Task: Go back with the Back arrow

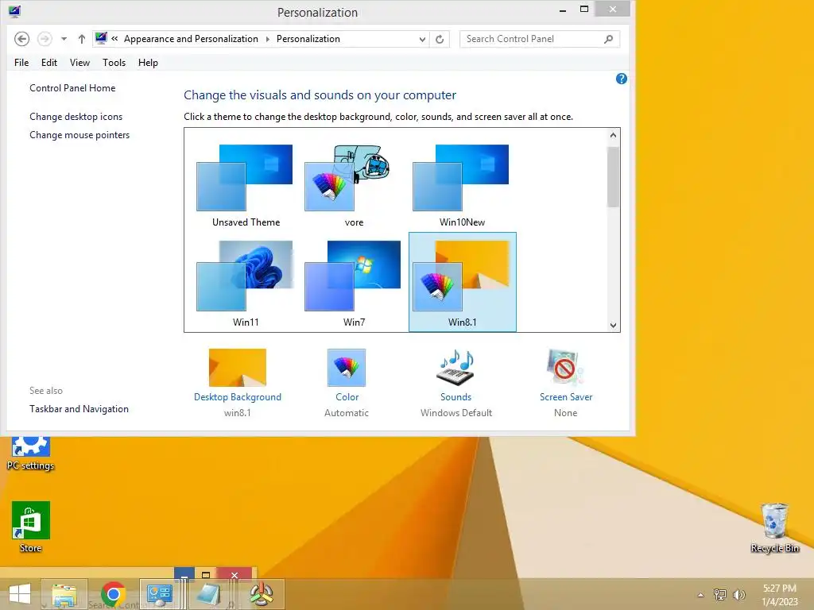Action: click(21, 39)
